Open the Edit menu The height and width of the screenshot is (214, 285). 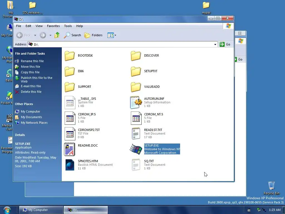tap(28, 26)
